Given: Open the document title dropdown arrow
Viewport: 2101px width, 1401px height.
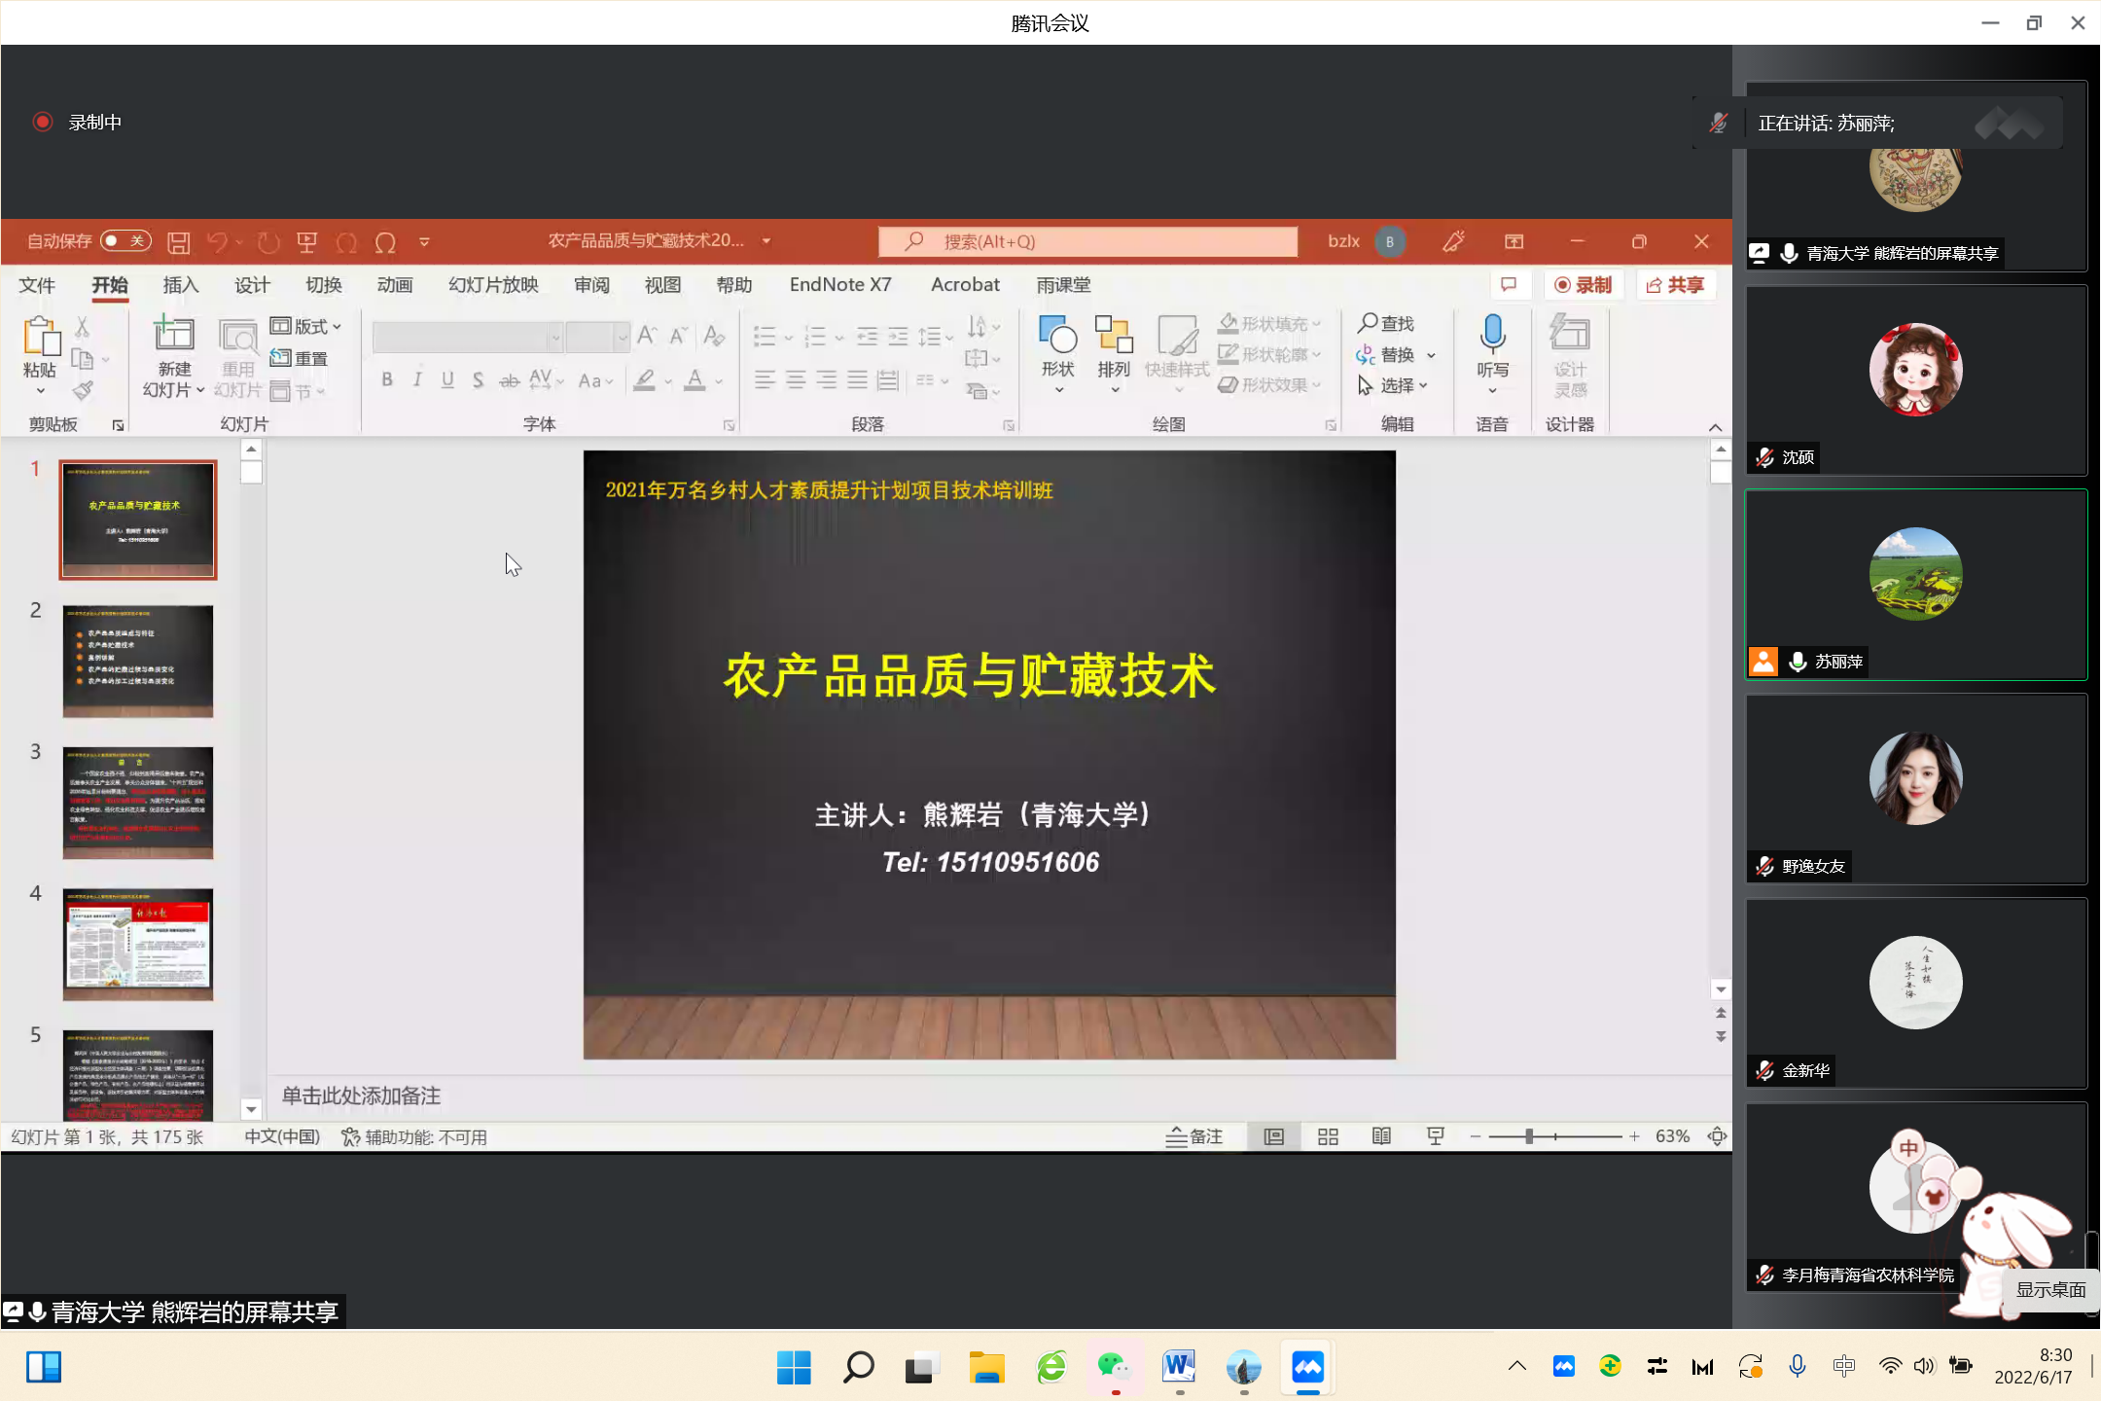Looking at the screenshot, I should coord(766,241).
